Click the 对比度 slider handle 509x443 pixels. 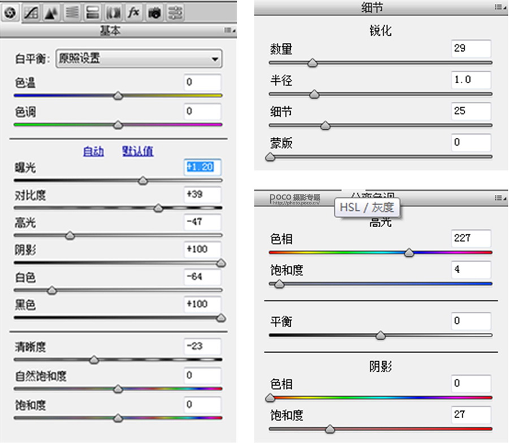click(158, 208)
